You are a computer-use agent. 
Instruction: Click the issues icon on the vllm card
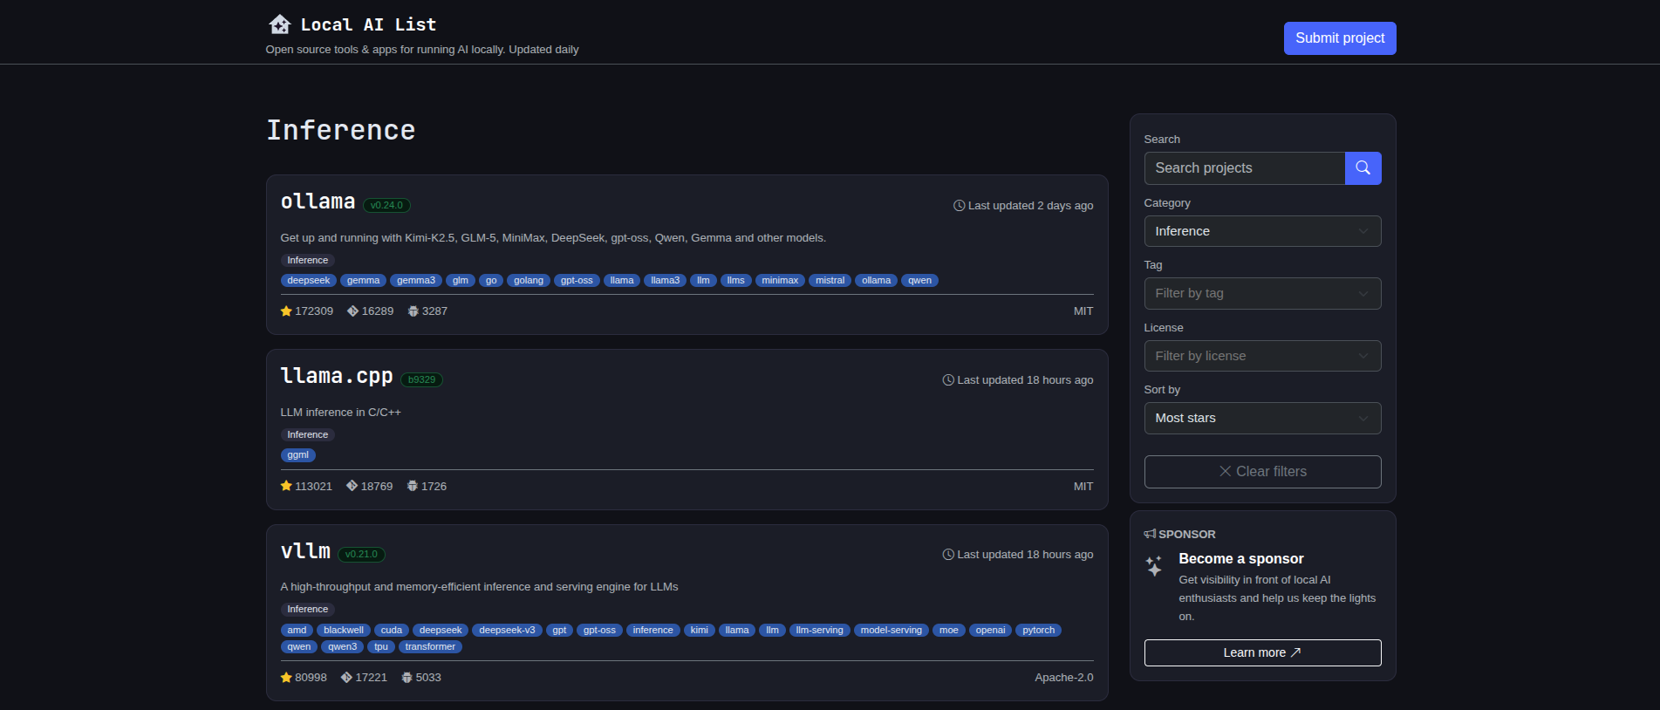pyautogui.click(x=406, y=678)
